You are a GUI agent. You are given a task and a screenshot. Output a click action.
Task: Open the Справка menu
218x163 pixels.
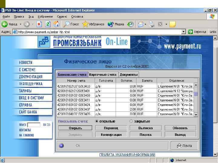point(77,17)
